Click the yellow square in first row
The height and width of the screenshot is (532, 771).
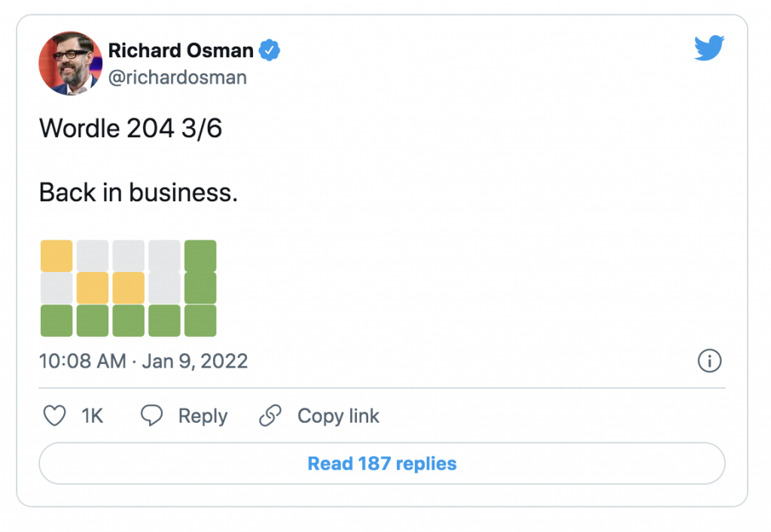pos(56,256)
